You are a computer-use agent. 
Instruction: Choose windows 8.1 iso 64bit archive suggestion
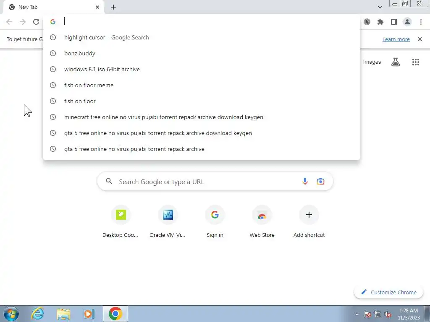click(x=202, y=69)
